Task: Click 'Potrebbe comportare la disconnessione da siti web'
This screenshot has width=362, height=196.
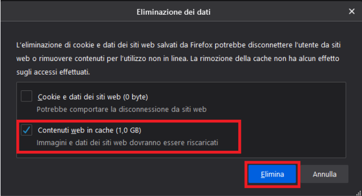Action: [122, 109]
